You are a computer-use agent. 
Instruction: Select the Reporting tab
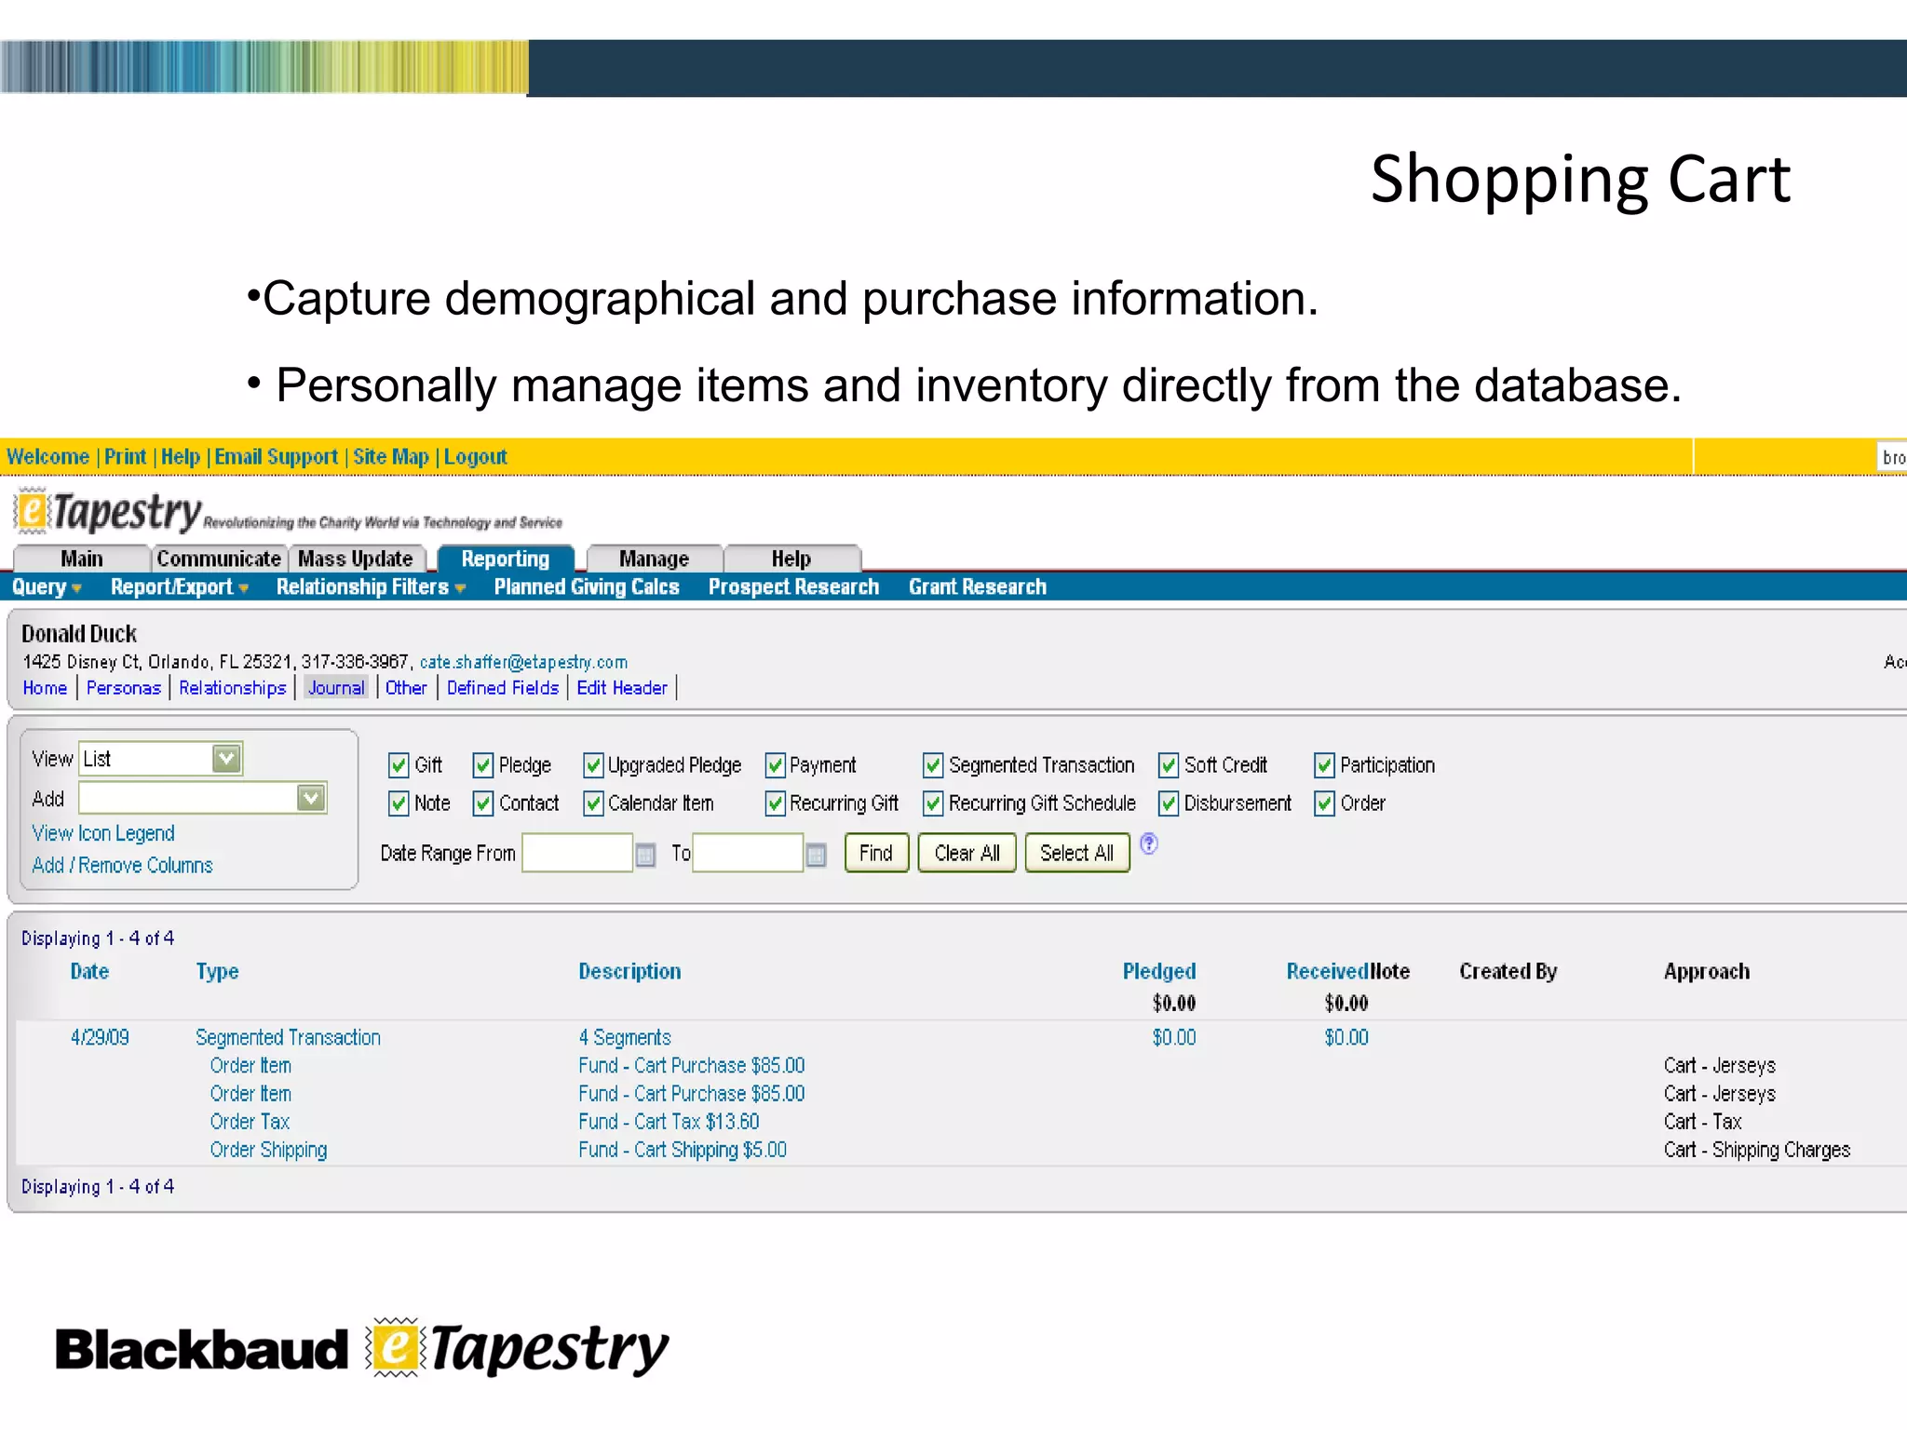(506, 559)
